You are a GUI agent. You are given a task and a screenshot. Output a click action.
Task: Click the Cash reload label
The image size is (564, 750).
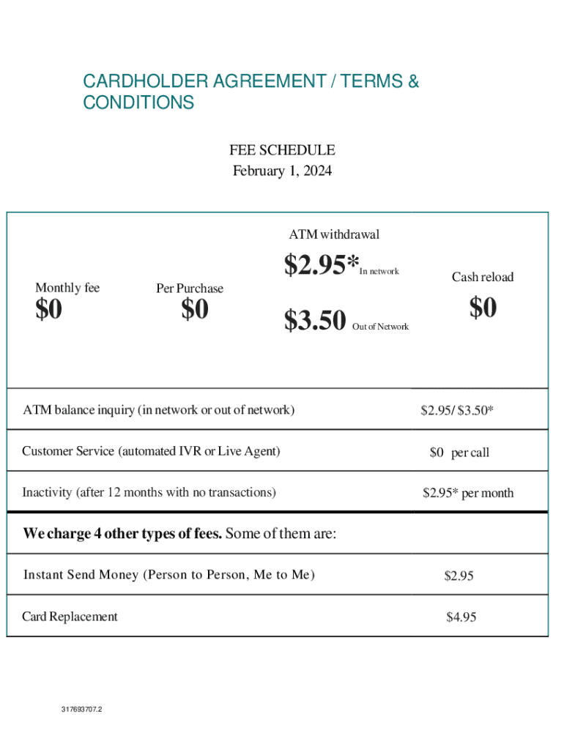[x=483, y=277]
